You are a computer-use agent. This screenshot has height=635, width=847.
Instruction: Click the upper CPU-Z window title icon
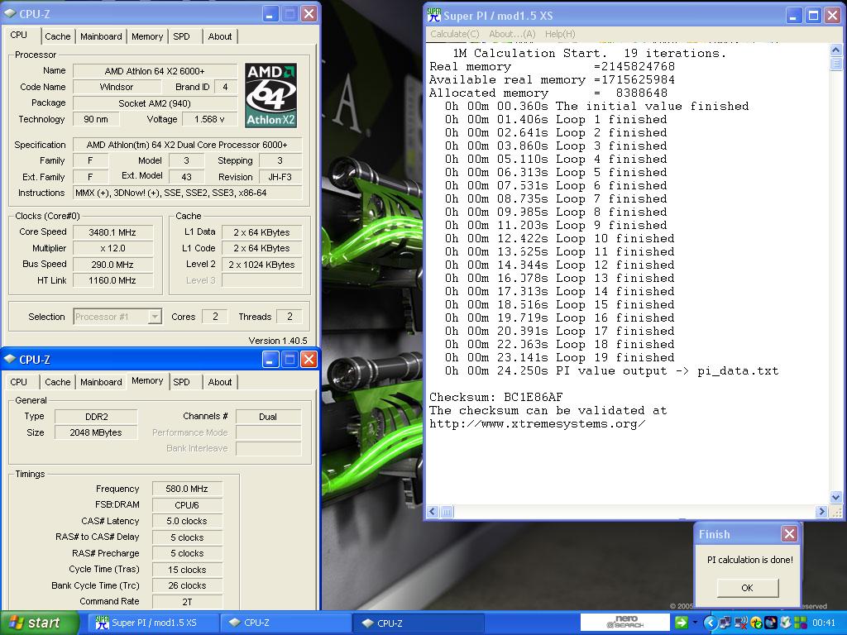(10, 13)
